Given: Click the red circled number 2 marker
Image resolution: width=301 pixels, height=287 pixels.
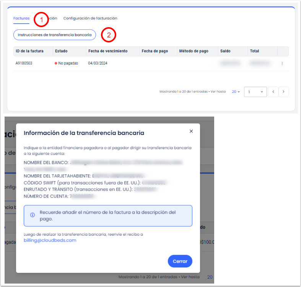Looking at the screenshot, I should (109, 35).
